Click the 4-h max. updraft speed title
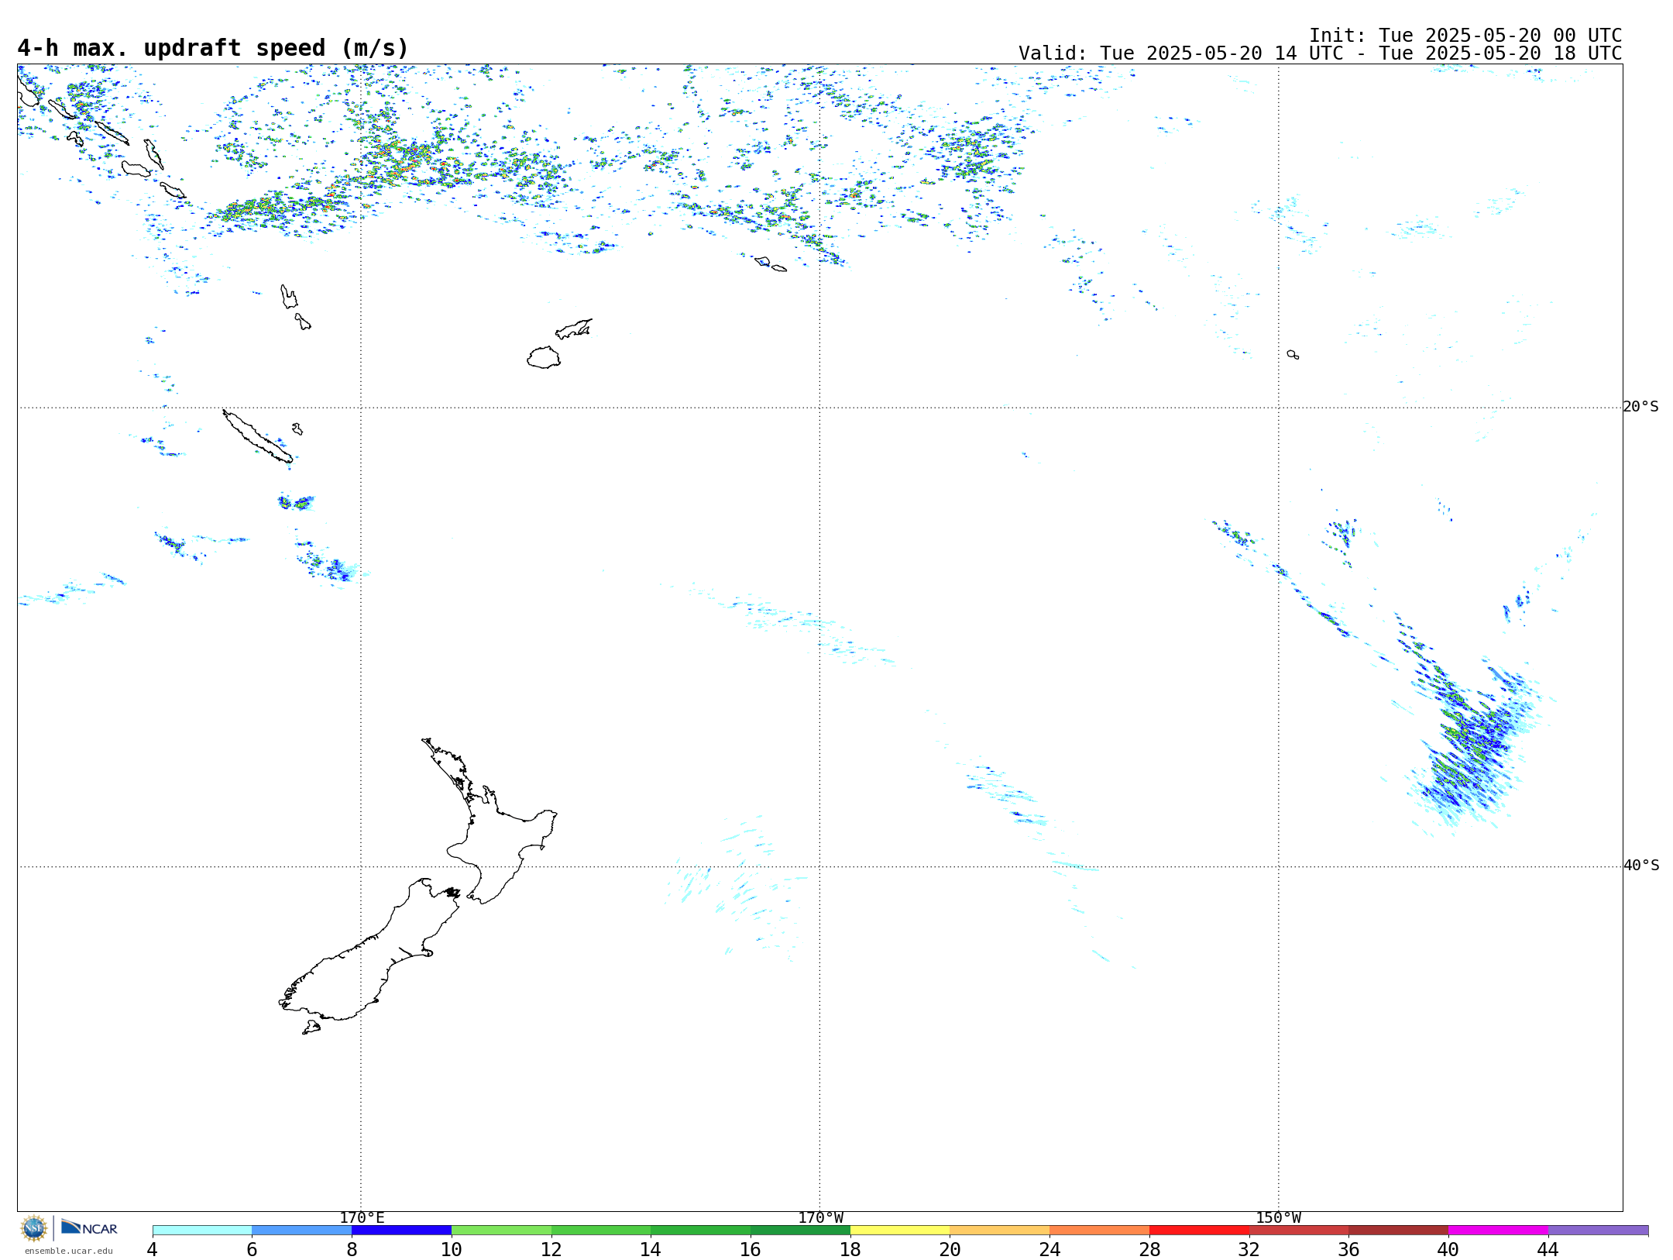This screenshot has width=1673, height=1260. [213, 48]
